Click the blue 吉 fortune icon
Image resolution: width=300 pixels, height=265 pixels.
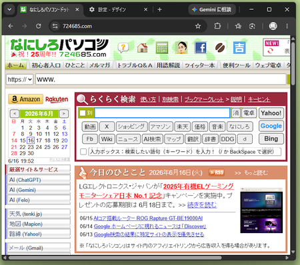click(239, 47)
